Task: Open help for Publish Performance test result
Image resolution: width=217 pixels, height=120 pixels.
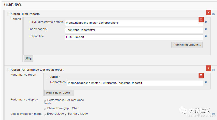Action: (x=213, y=70)
